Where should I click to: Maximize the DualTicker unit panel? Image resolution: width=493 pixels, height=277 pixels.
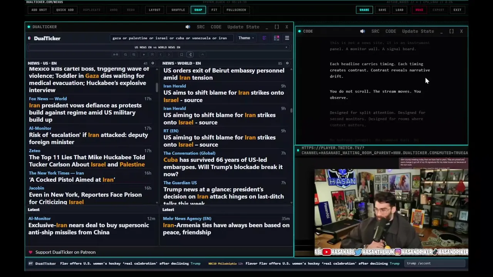tap(277, 27)
